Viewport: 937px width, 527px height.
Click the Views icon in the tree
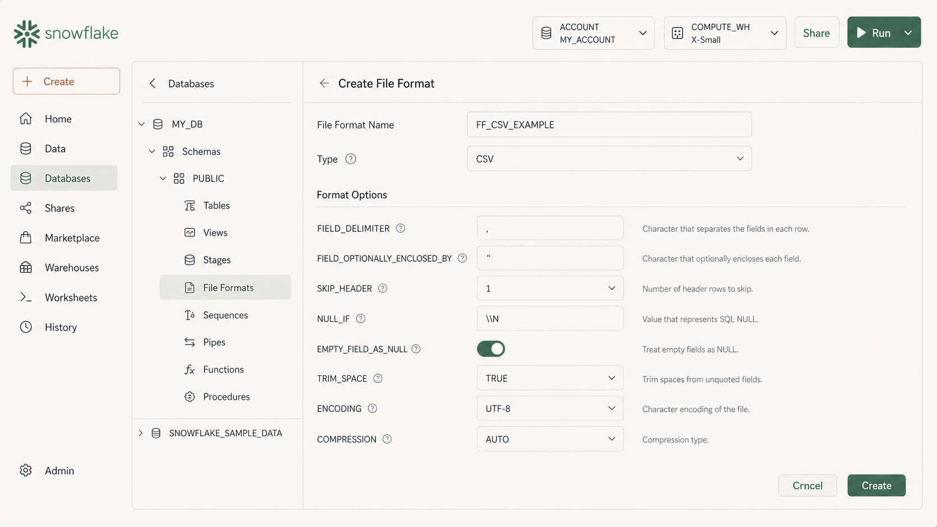[x=190, y=232]
